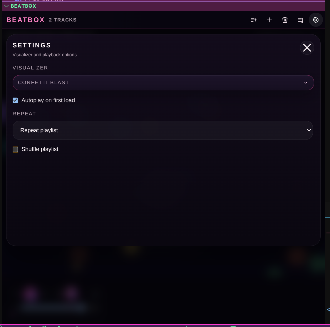Screen dimensions: 330x327
Task: Open the Visualizer dropdown showing Confetti Blast
Action: click(163, 83)
